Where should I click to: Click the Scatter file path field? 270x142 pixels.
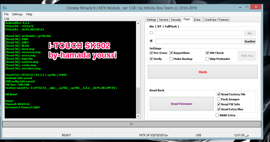point(199,41)
